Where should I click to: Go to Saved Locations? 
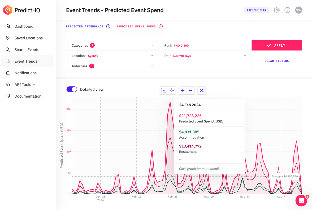(28, 38)
